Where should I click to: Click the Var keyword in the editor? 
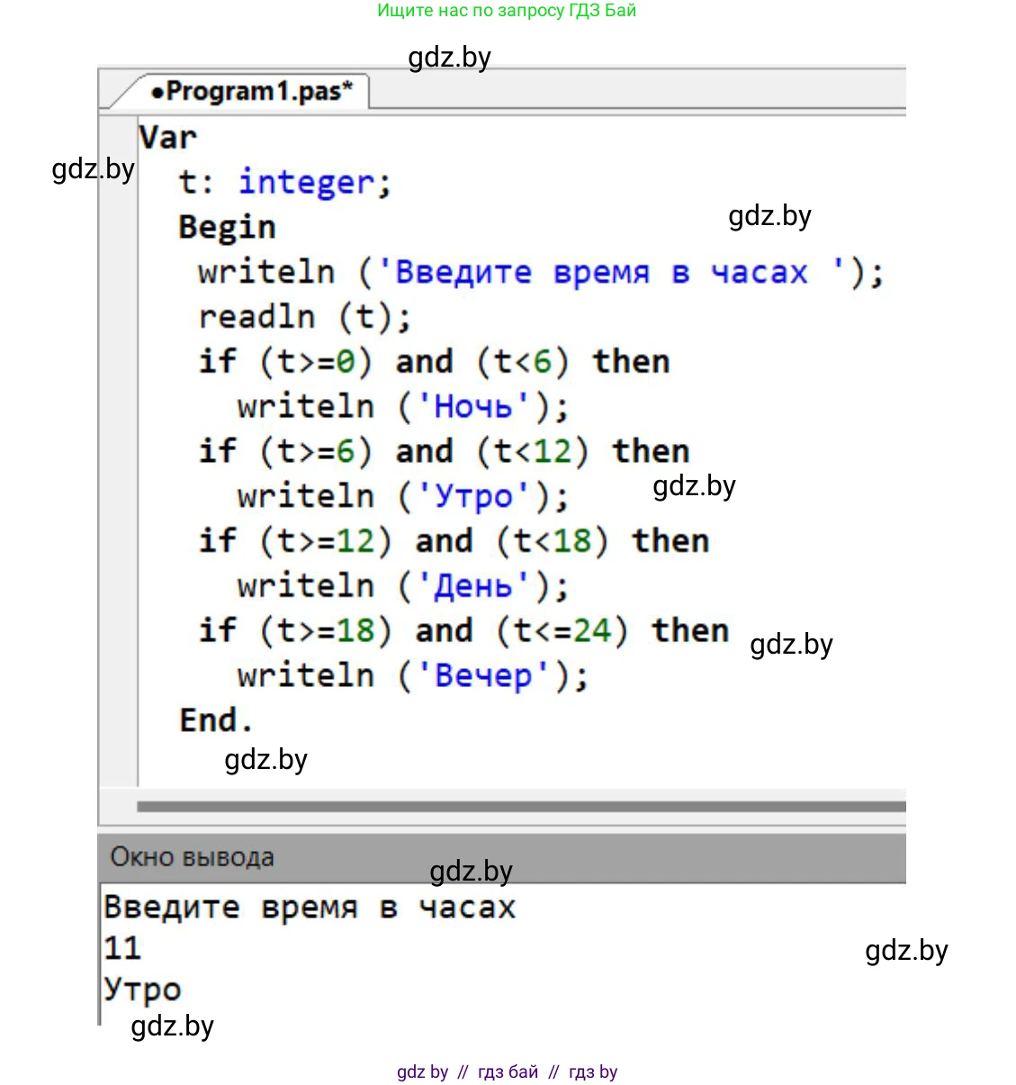coord(167,138)
